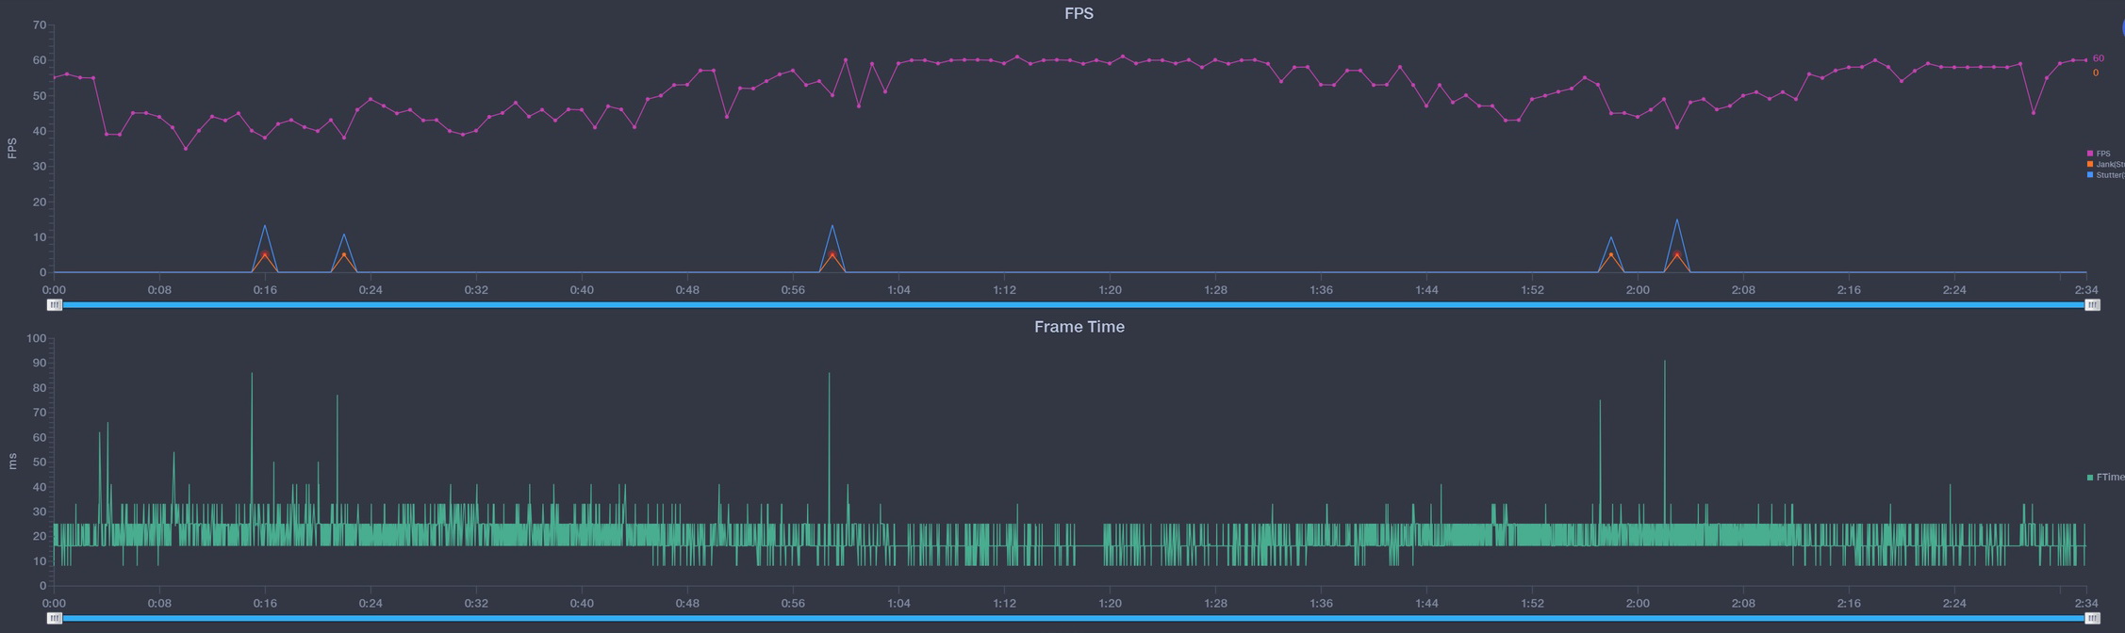Click the blue zoom bar under the Frame Time chart
Screen dimensions: 2125x633
(1073, 619)
